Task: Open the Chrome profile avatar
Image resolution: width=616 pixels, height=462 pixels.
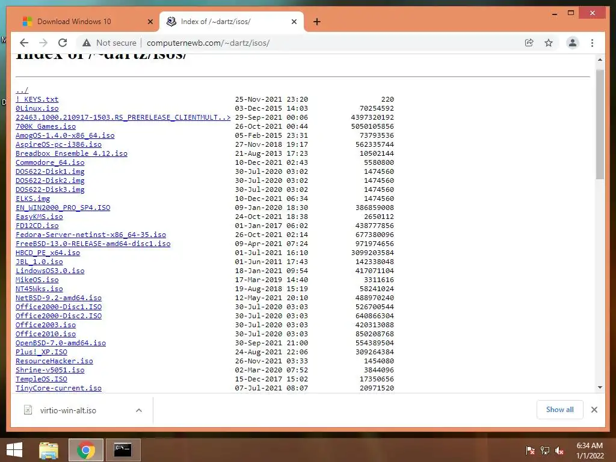Action: click(x=573, y=43)
